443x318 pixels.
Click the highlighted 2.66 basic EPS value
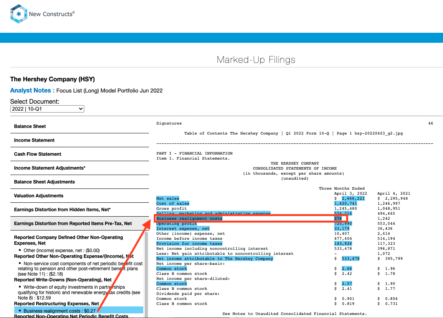tap(347, 269)
